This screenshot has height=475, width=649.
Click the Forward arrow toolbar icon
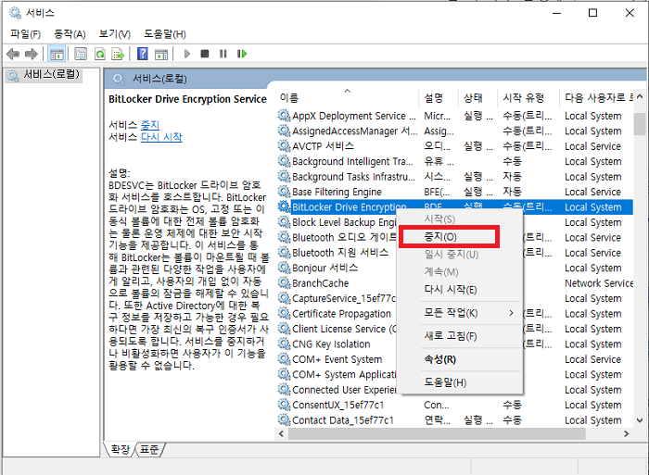pyautogui.click(x=32, y=54)
